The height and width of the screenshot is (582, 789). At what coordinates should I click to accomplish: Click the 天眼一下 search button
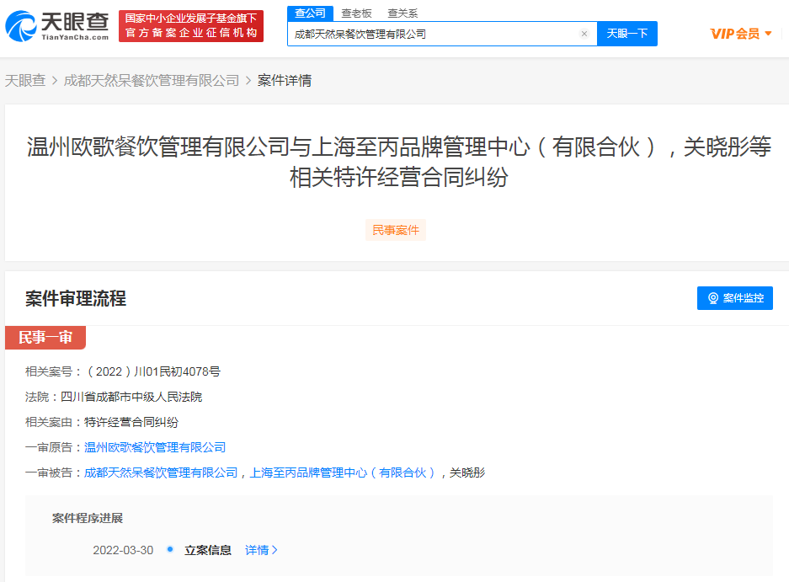pyautogui.click(x=627, y=34)
